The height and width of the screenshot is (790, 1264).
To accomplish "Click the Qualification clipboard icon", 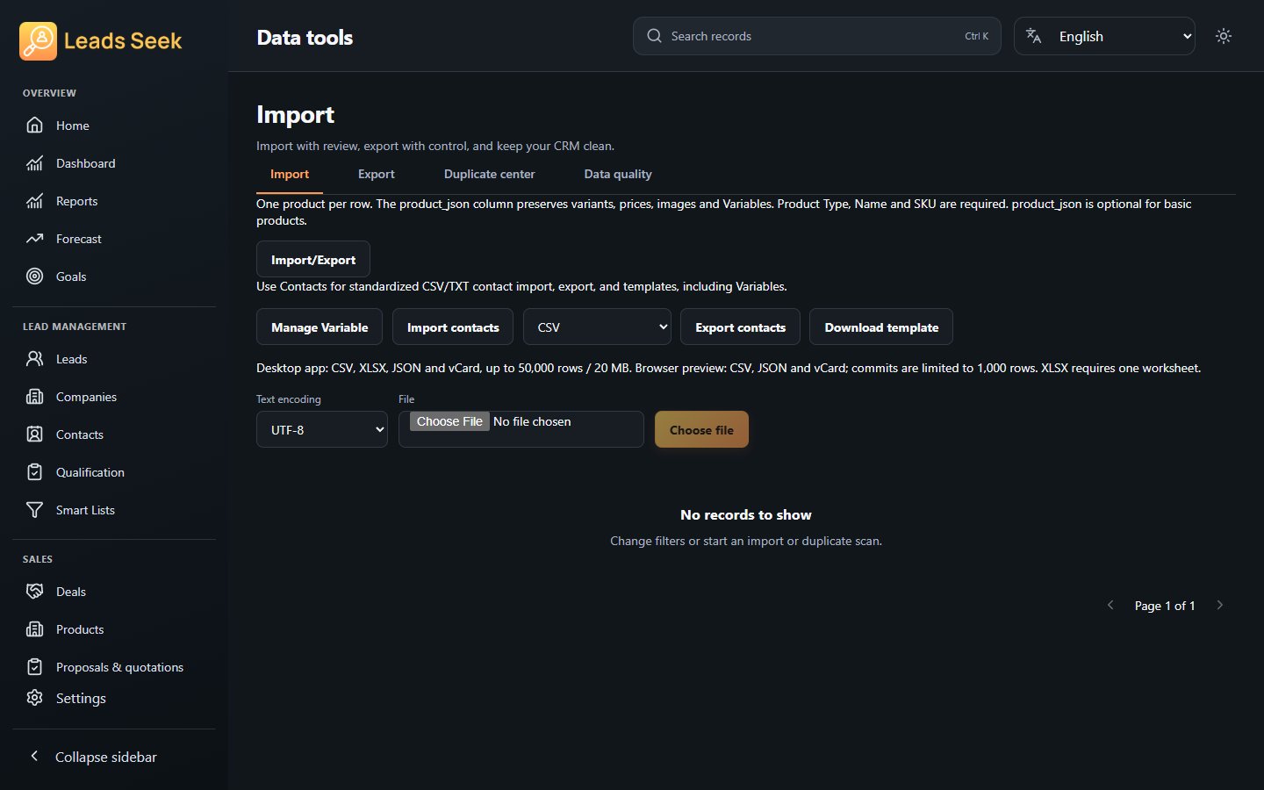I will coord(34,472).
